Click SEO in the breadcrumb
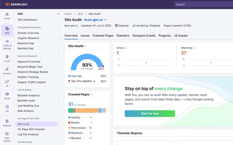Image resolution: width=233 pixels, height=145 pixels. coord(80,14)
